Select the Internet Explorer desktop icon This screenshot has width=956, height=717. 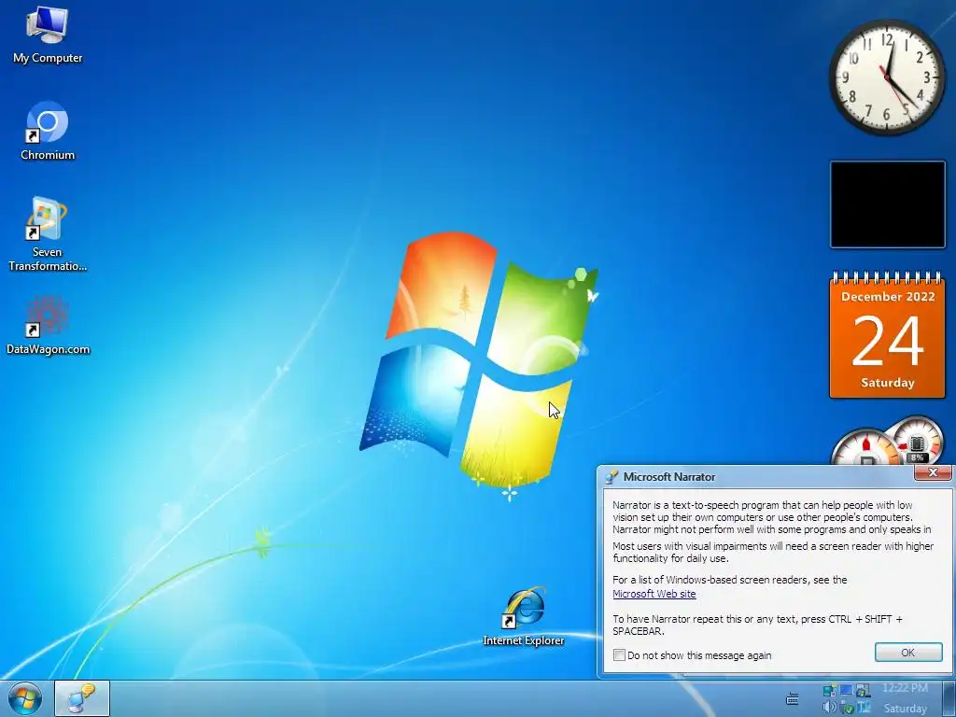click(523, 616)
